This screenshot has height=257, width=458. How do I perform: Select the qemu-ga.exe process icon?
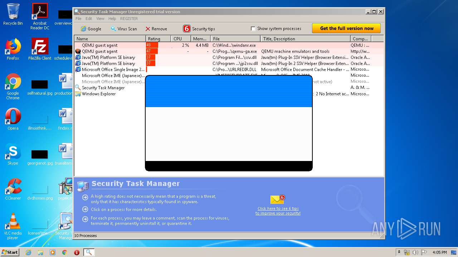tap(78, 51)
